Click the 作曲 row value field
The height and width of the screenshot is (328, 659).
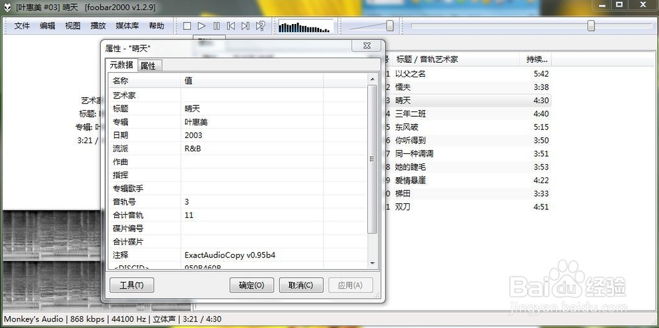click(x=252, y=162)
